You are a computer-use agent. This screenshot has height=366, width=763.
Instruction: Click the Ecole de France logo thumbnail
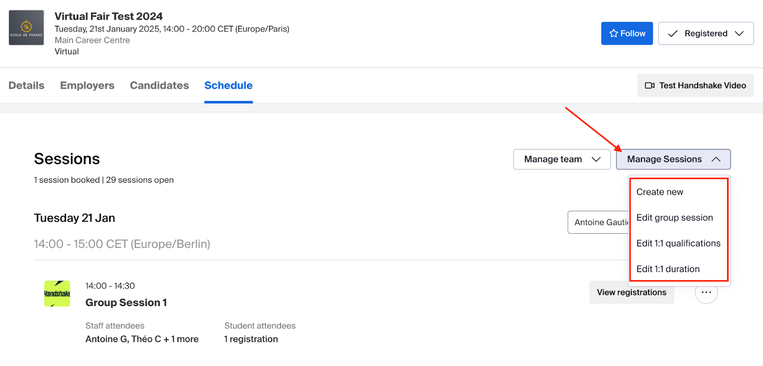[26, 28]
